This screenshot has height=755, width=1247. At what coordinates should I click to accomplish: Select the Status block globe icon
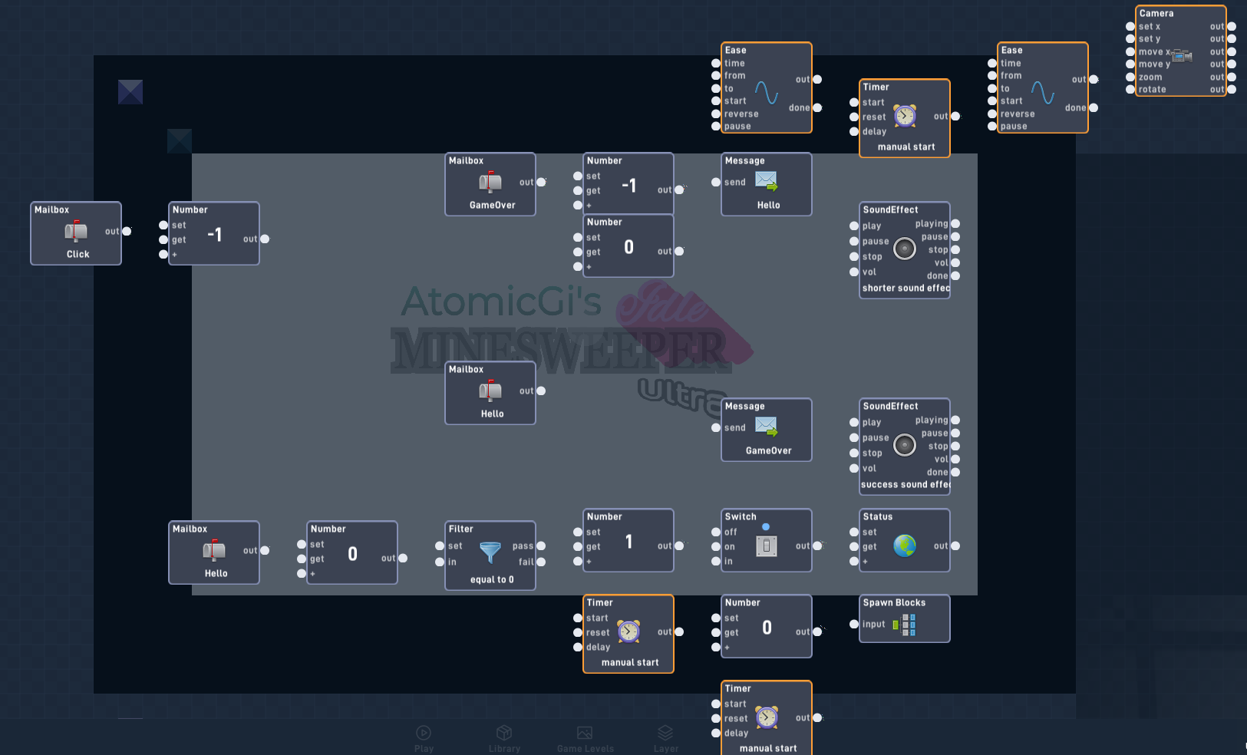tap(905, 546)
